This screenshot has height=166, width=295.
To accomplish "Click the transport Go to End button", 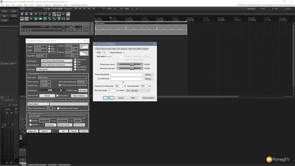I will (94, 9).
